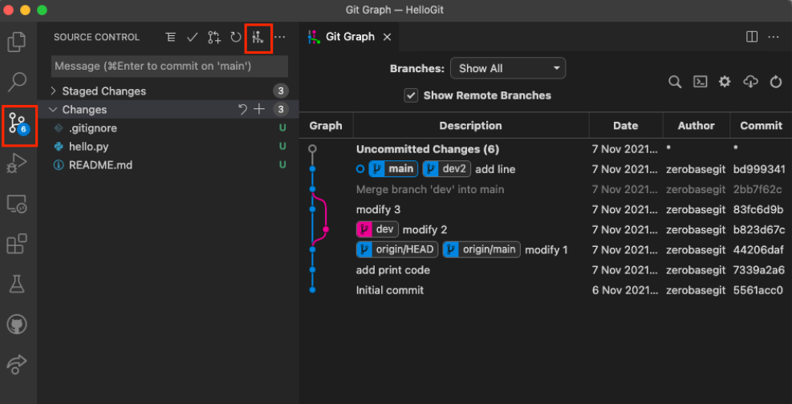
Task: Expand the Staged Changes section
Action: 104,91
